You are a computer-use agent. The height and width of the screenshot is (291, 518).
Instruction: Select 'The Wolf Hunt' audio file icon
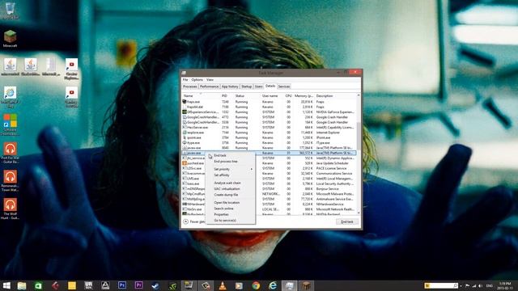(11, 209)
